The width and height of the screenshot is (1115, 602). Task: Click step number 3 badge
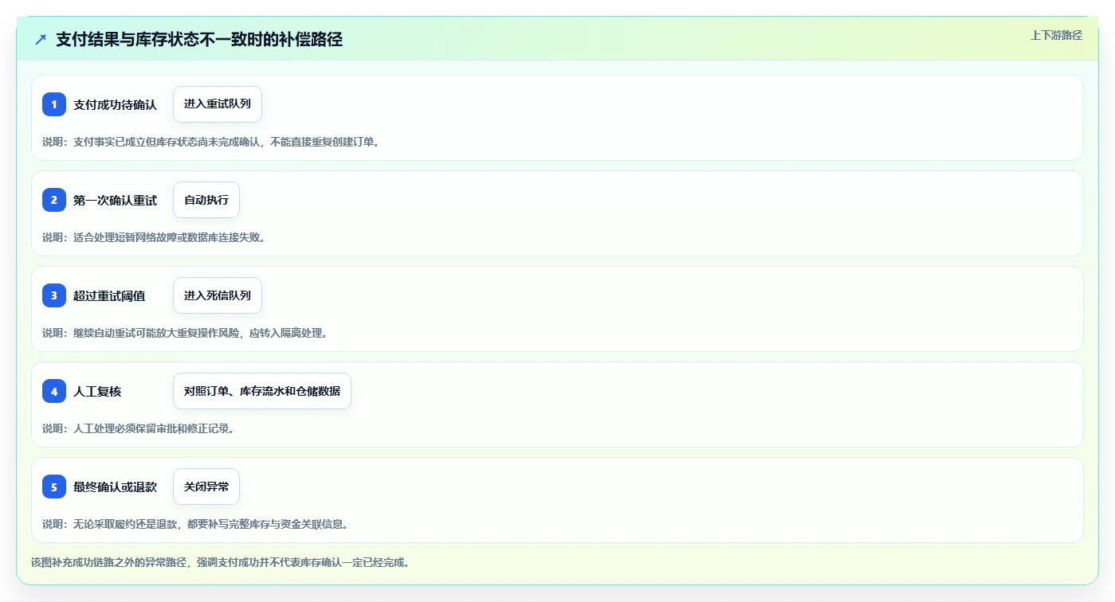[x=54, y=295]
